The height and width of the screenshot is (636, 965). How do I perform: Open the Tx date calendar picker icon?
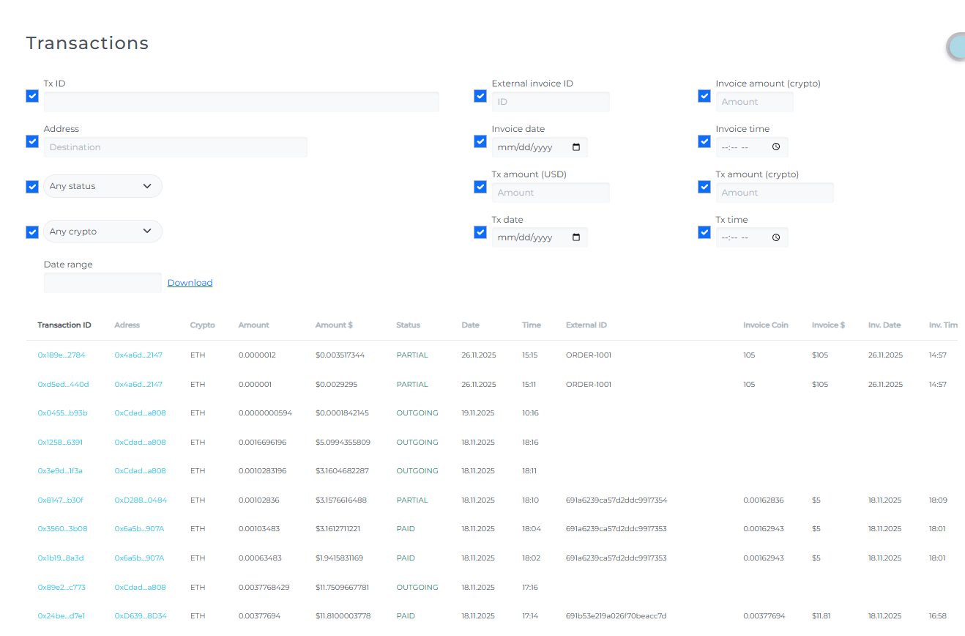(x=576, y=237)
